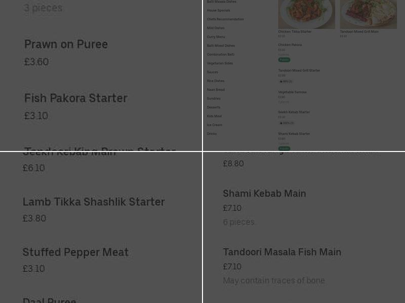Open the Curry Menu section

point(216,37)
